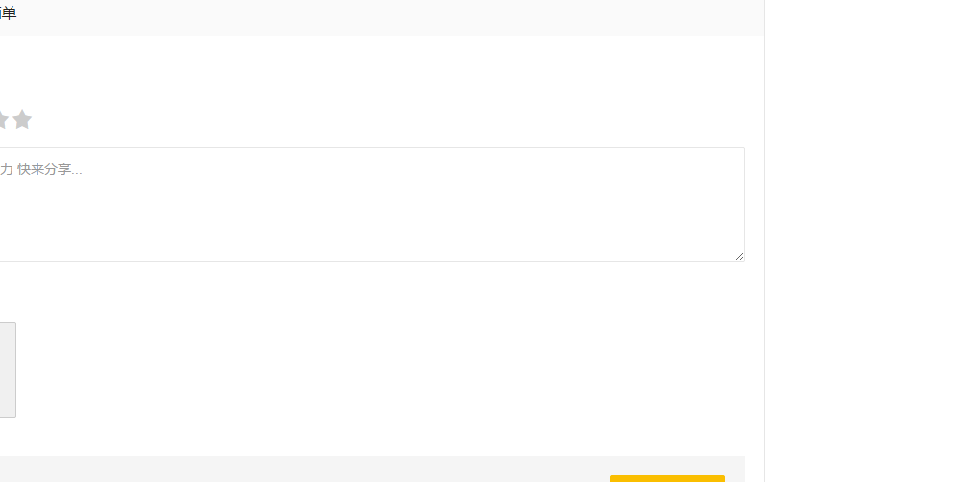Click the vertical divider line beside the form

764,240
